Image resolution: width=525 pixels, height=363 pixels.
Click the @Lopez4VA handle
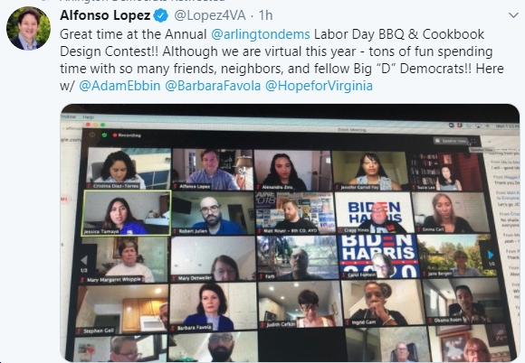[210, 15]
